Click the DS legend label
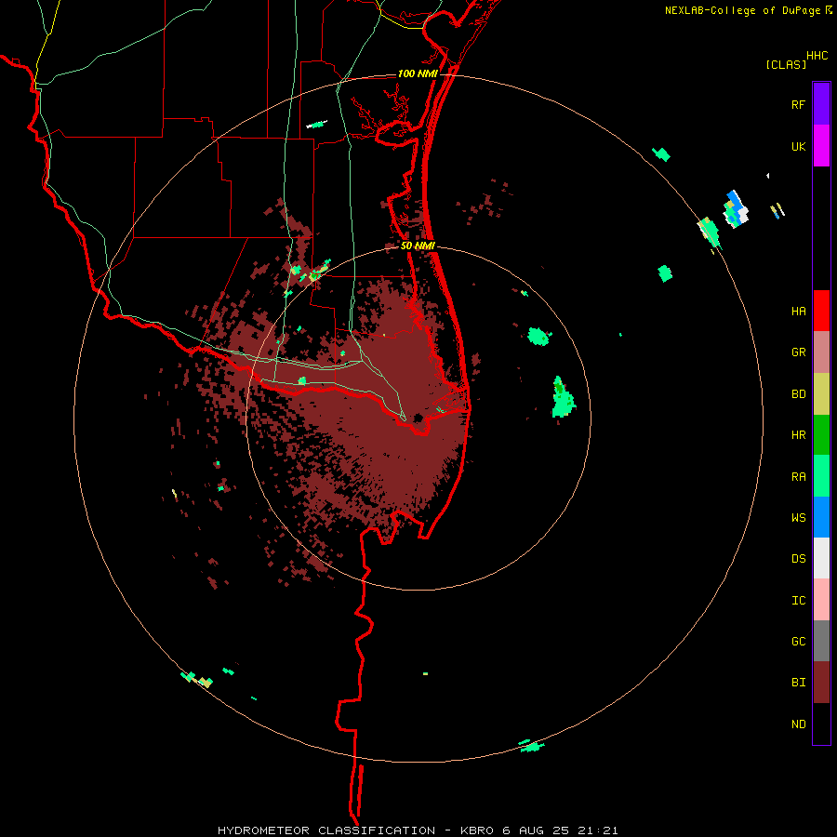837x837 pixels. [798, 559]
